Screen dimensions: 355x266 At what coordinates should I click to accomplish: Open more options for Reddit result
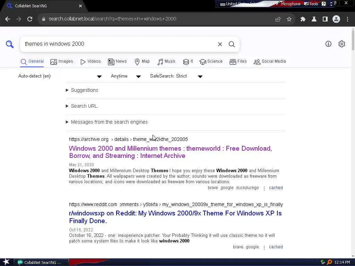[264, 247]
